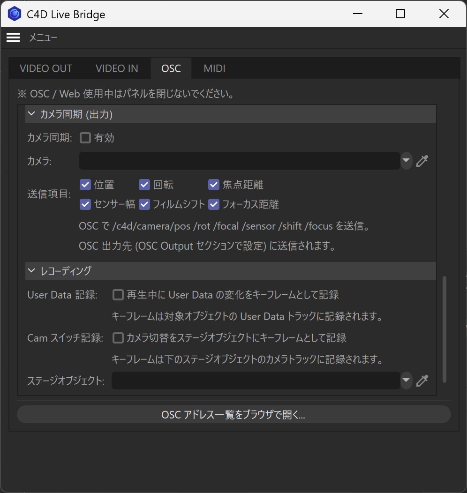Viewport: 467px width, 493px height.
Task: Enable User Data 記録 keyframe checkbox
Action: (118, 295)
